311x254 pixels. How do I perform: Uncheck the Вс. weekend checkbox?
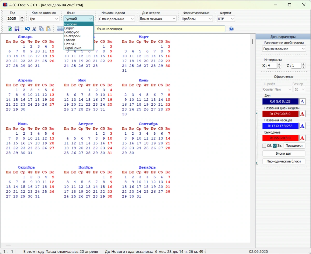click(275, 146)
